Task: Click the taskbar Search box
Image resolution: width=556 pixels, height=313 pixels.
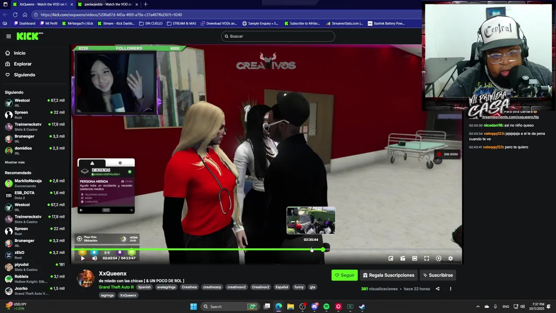Action: coord(230,306)
